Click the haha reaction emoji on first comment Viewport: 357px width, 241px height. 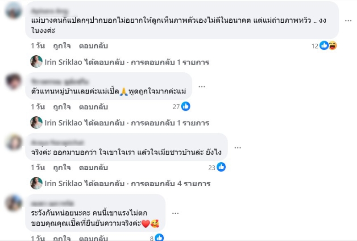332,46
